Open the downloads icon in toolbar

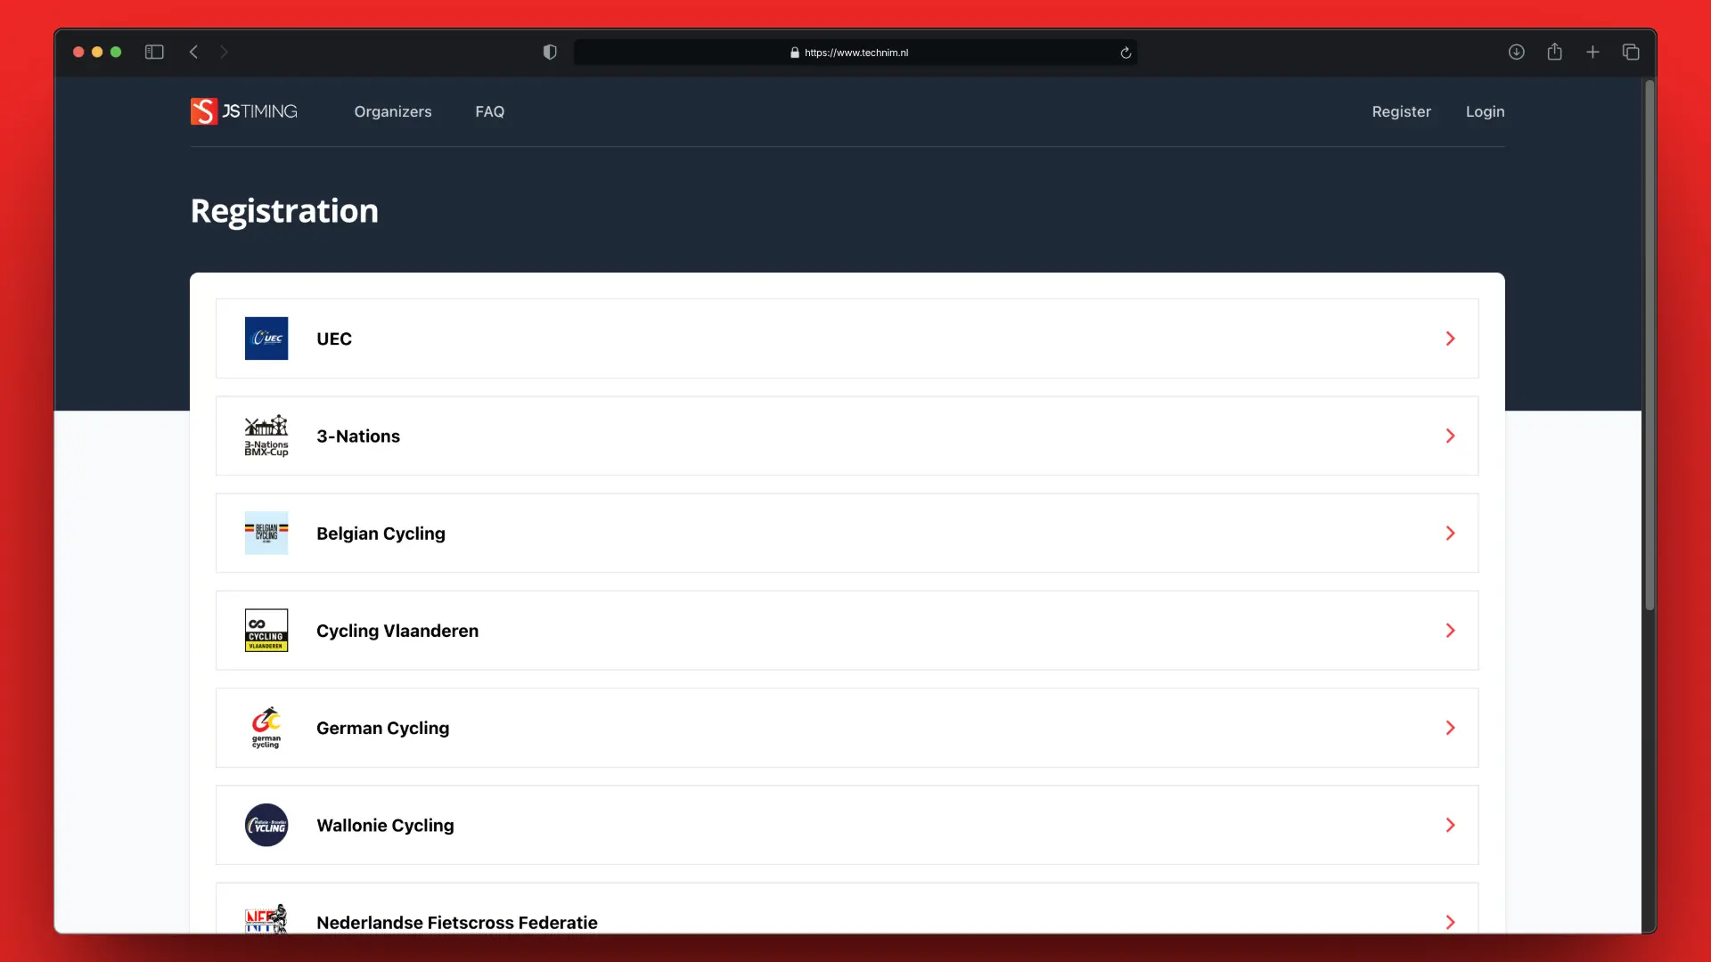pos(1516,53)
